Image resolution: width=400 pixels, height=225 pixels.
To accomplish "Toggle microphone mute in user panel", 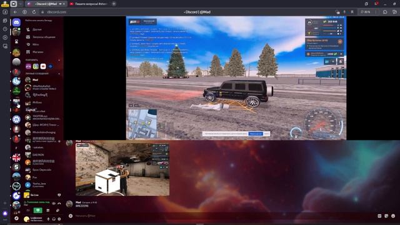I will click(x=49, y=219).
